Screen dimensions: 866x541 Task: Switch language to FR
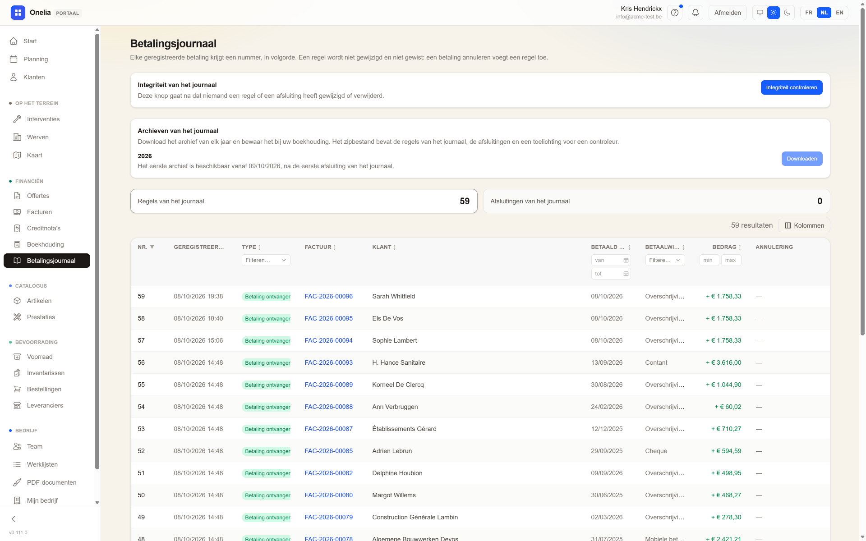coord(809,13)
